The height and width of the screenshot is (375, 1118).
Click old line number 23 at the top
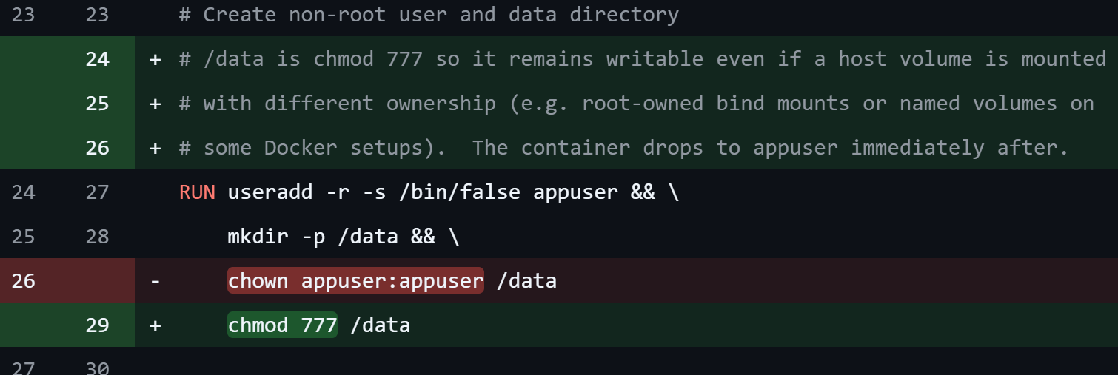tap(23, 15)
